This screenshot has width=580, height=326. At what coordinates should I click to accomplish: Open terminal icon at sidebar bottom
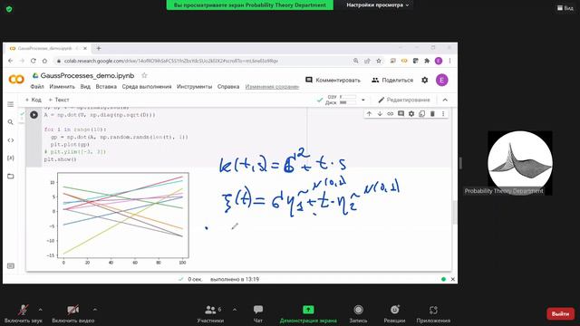point(10,265)
